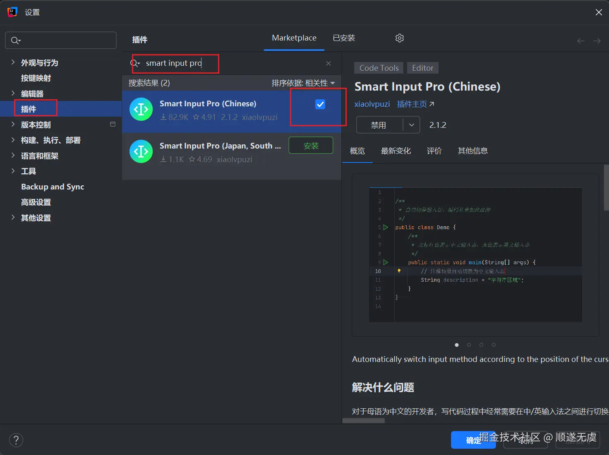This screenshot has width=609, height=455.
Task: Select third screenshot carousel dot
Action: [x=481, y=345]
